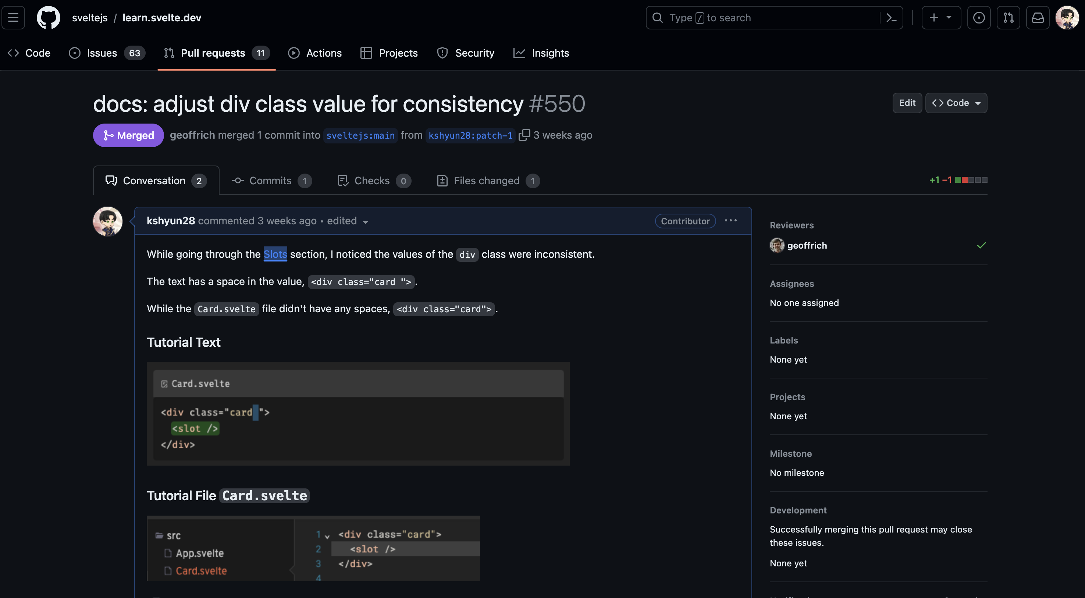
Task: Open the profile avatar menu
Action: (x=1068, y=17)
